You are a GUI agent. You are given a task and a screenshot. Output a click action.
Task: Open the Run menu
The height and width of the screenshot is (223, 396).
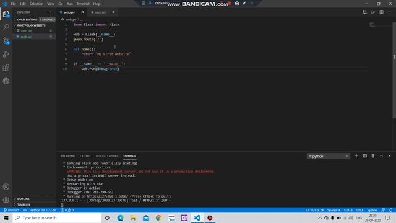(x=70, y=4)
